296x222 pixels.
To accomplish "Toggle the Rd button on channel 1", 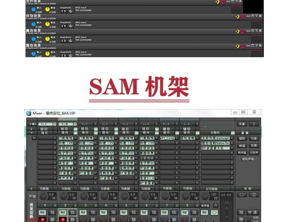I will tap(42, 212).
